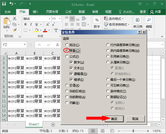Open the 公式 ribbon tab
166x134 pixels.
click(68, 12)
